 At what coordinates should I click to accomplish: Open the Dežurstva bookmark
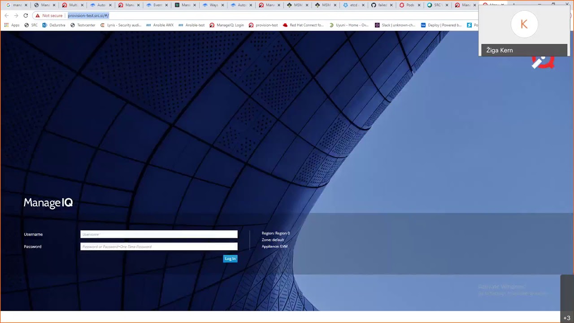[54, 25]
